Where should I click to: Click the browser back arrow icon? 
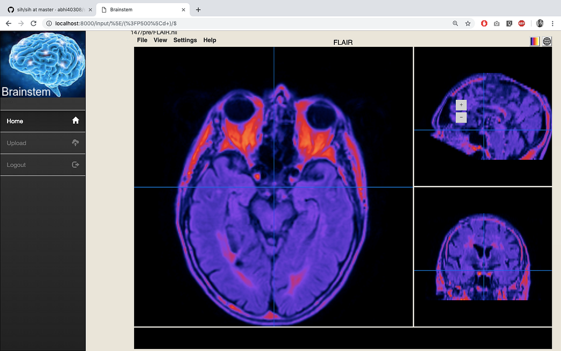pos(8,23)
